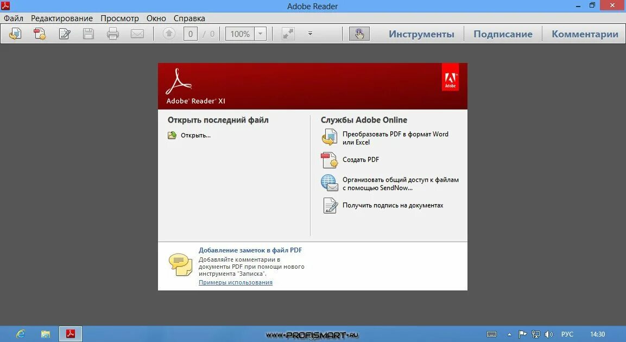Minimize the Adobe Reader window
This screenshot has width=626, height=342.
[578, 6]
